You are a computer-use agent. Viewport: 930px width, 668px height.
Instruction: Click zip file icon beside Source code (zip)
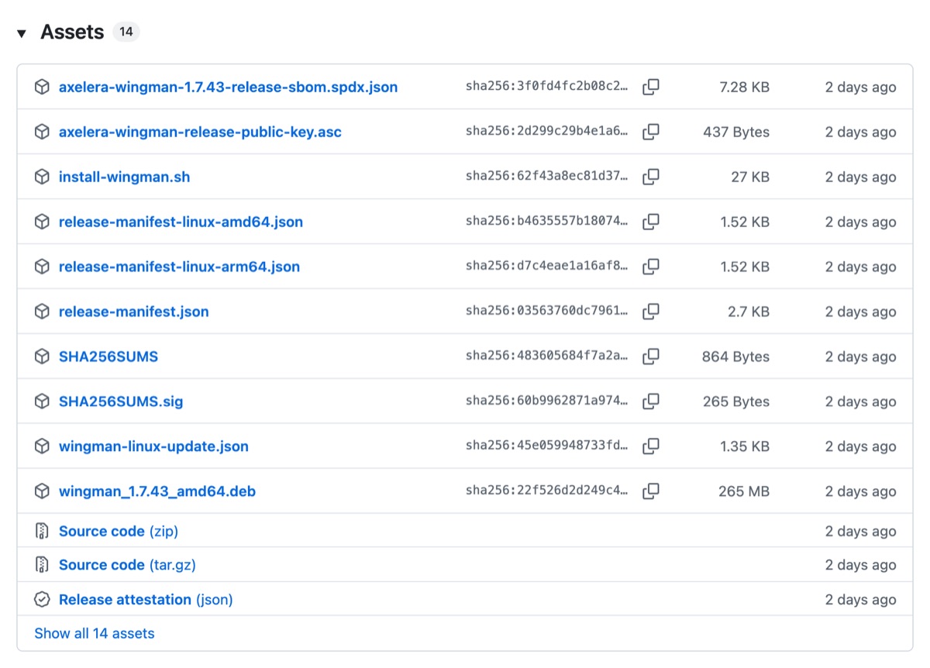pos(42,531)
